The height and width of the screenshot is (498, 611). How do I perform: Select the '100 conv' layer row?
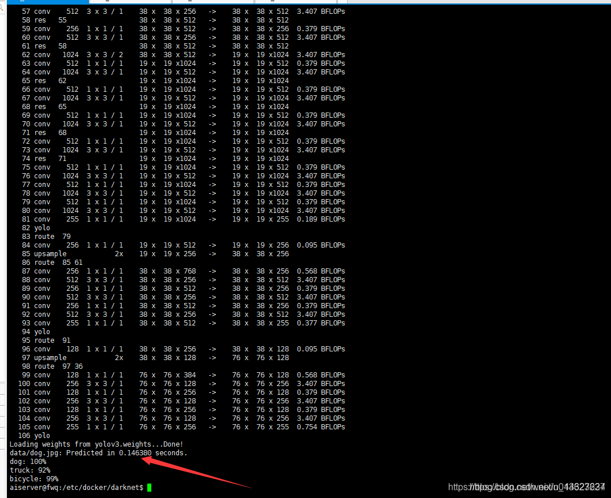click(181, 384)
